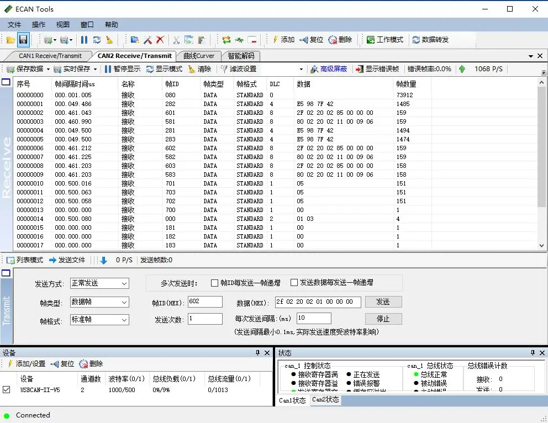Open the 操作 menu
Image resolution: width=548 pixels, height=423 pixels.
pos(39,25)
